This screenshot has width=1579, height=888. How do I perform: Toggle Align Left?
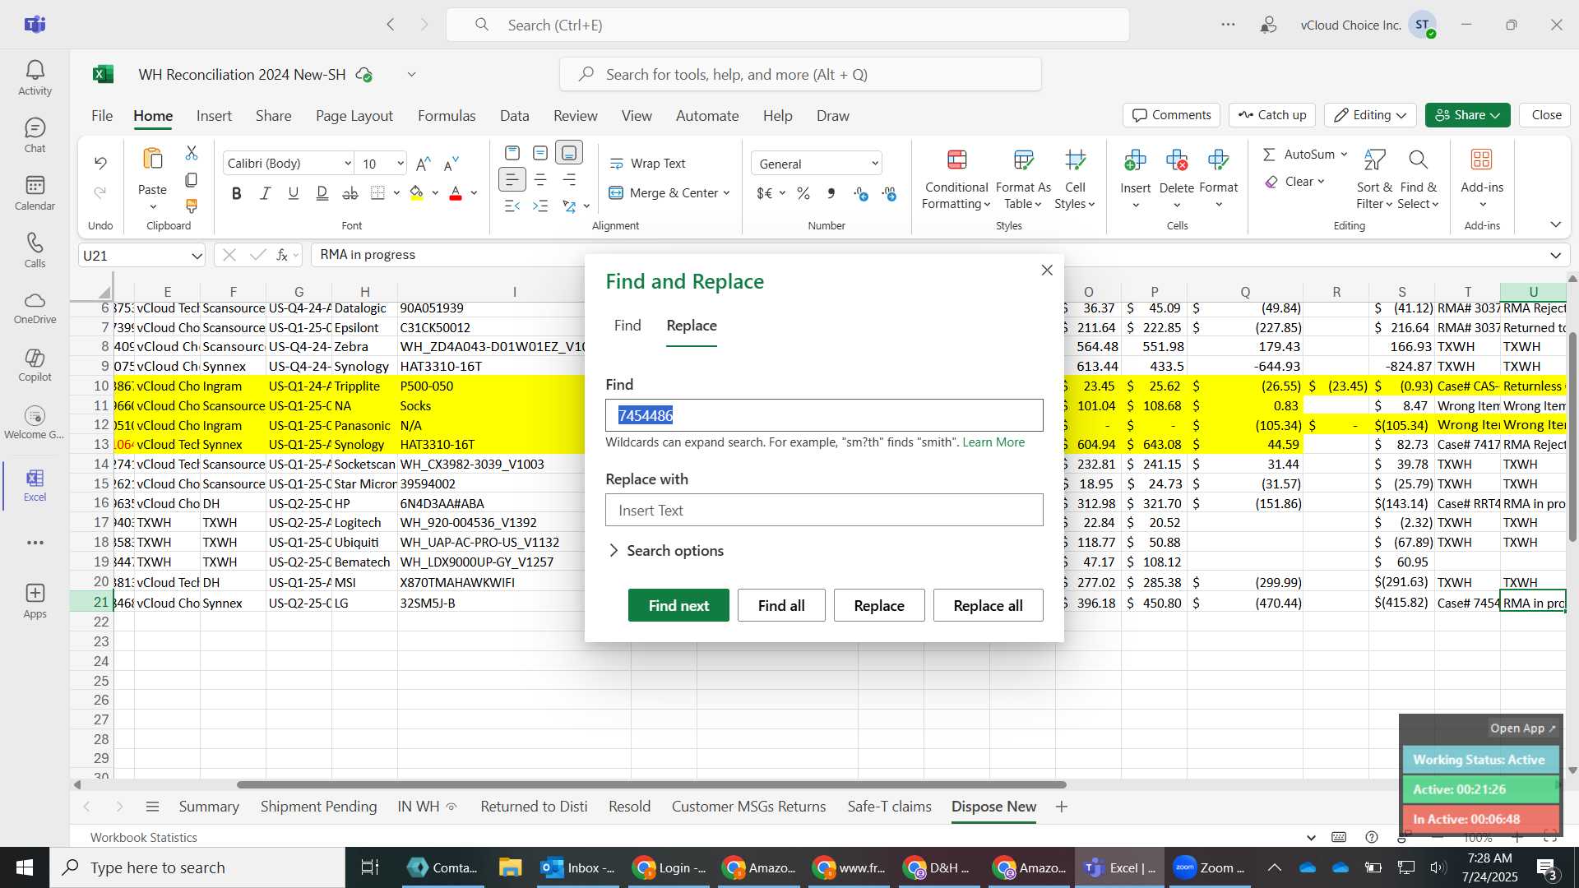[x=512, y=179]
